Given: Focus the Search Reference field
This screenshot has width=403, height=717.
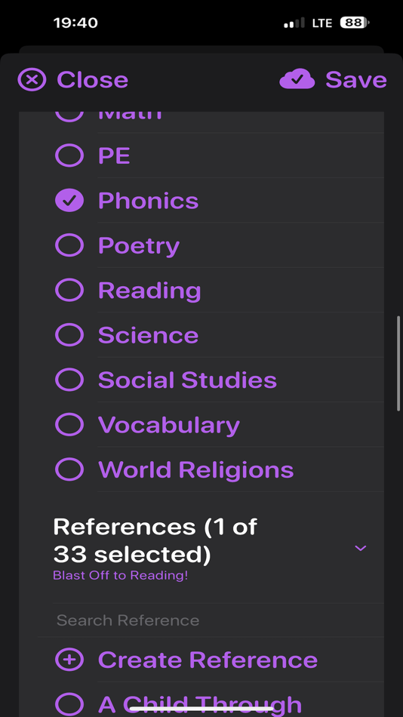Looking at the screenshot, I should pos(211,620).
